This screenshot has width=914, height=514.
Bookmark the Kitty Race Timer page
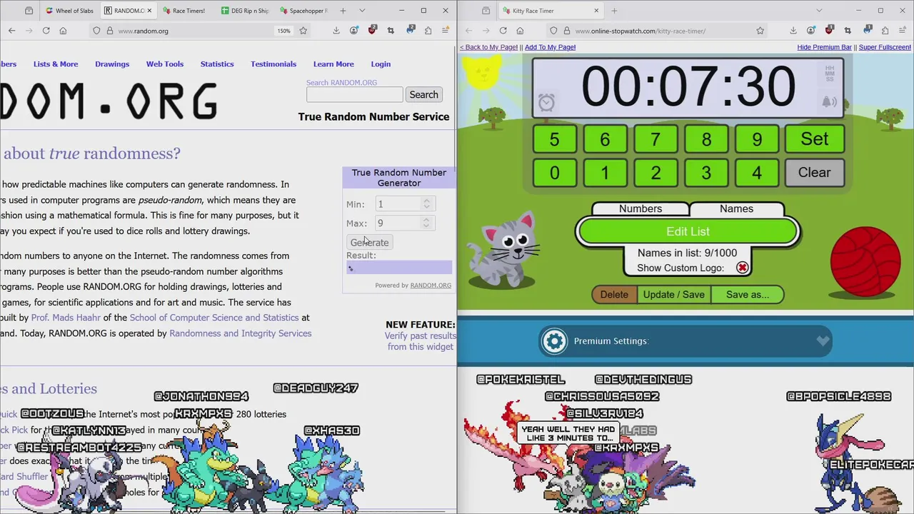[x=760, y=31]
